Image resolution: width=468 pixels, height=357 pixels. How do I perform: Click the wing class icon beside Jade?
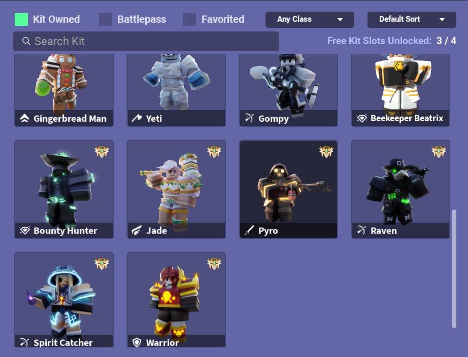137,230
